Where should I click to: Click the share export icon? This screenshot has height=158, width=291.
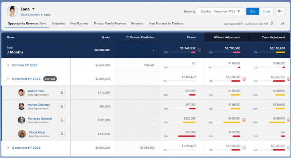click(283, 23)
